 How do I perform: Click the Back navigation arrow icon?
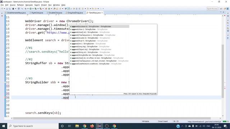coord(96,9)
